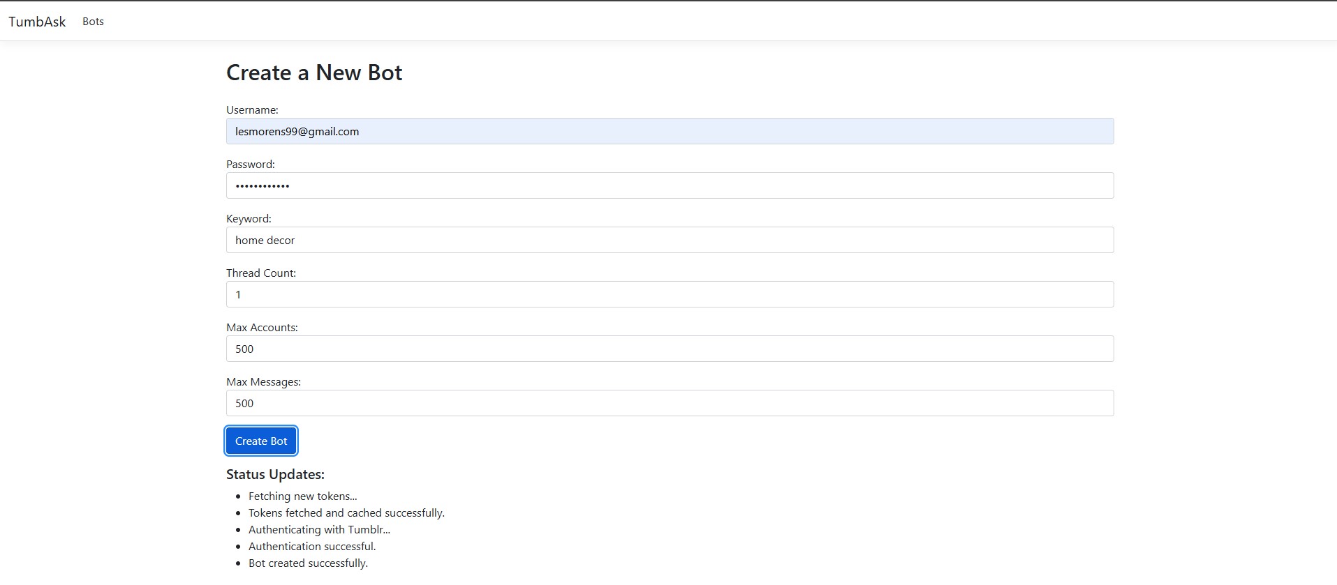Click the Password: label text

(251, 165)
